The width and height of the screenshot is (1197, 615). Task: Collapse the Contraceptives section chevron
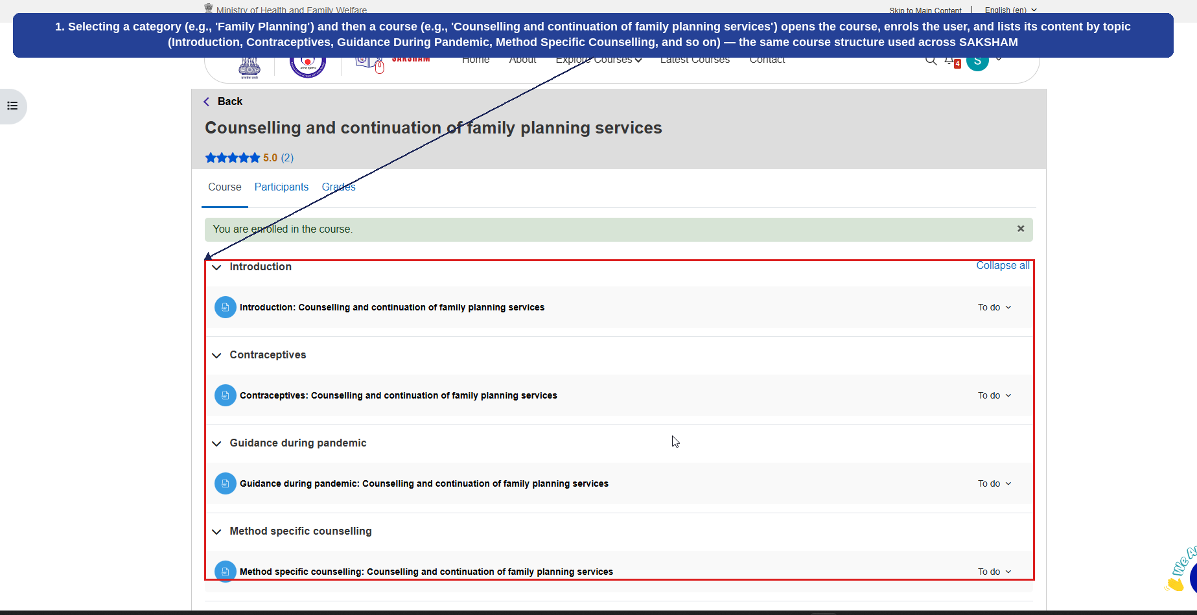(x=216, y=355)
